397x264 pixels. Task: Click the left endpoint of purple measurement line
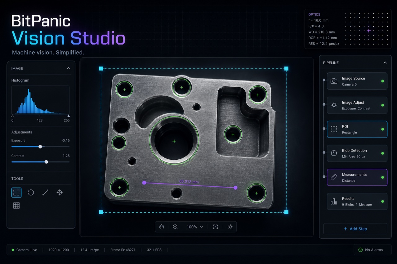pos(144,183)
